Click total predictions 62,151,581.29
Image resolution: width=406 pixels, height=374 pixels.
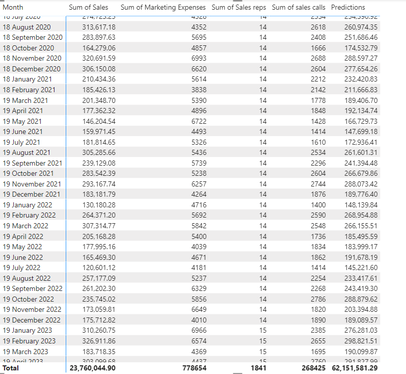(x=355, y=368)
